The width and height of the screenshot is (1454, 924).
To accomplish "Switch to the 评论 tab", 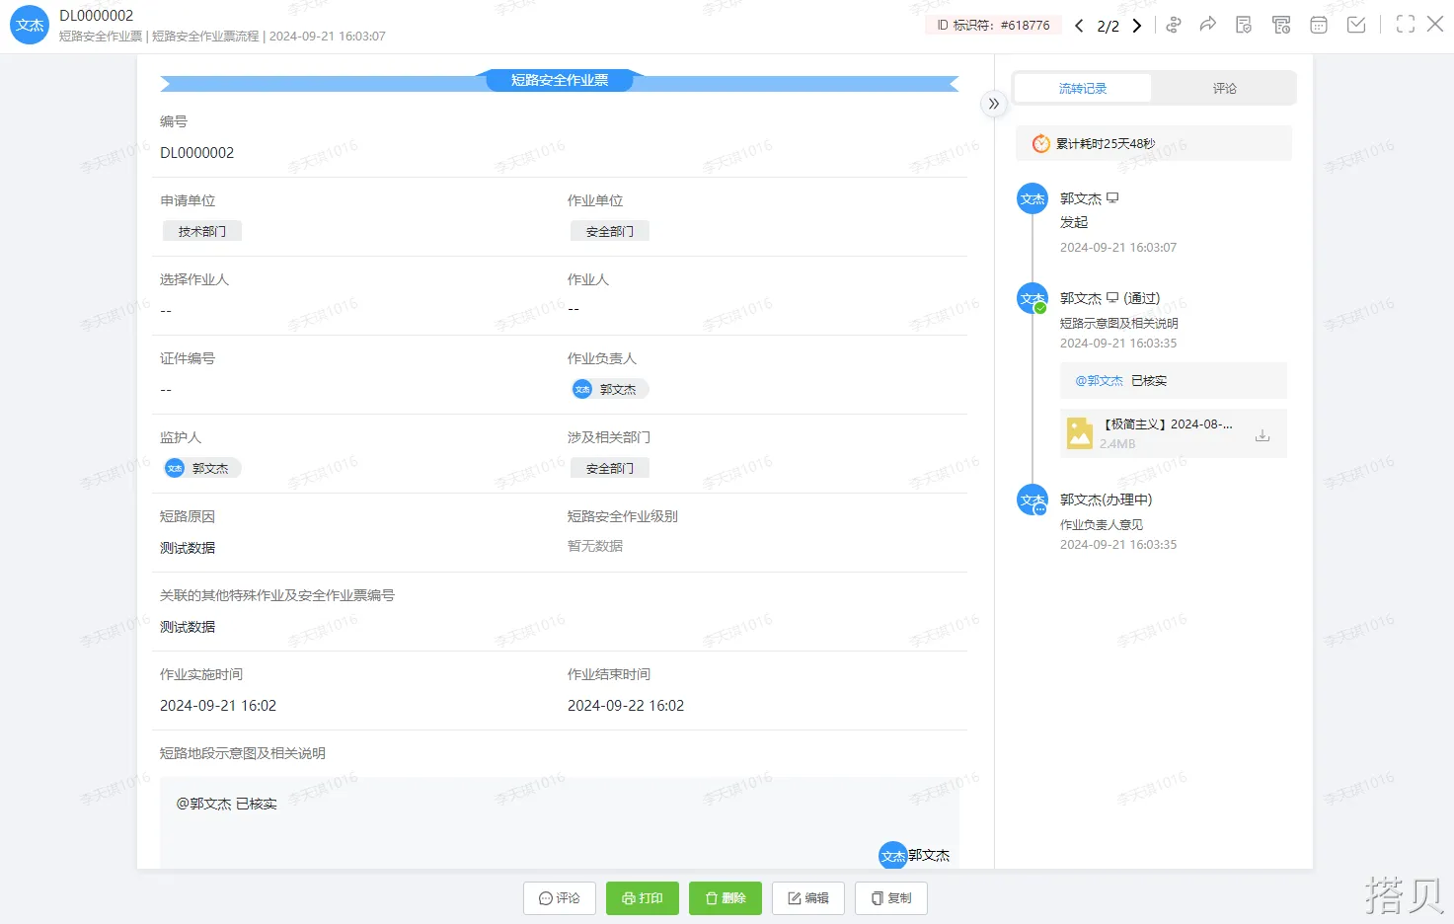I will [x=1224, y=89].
